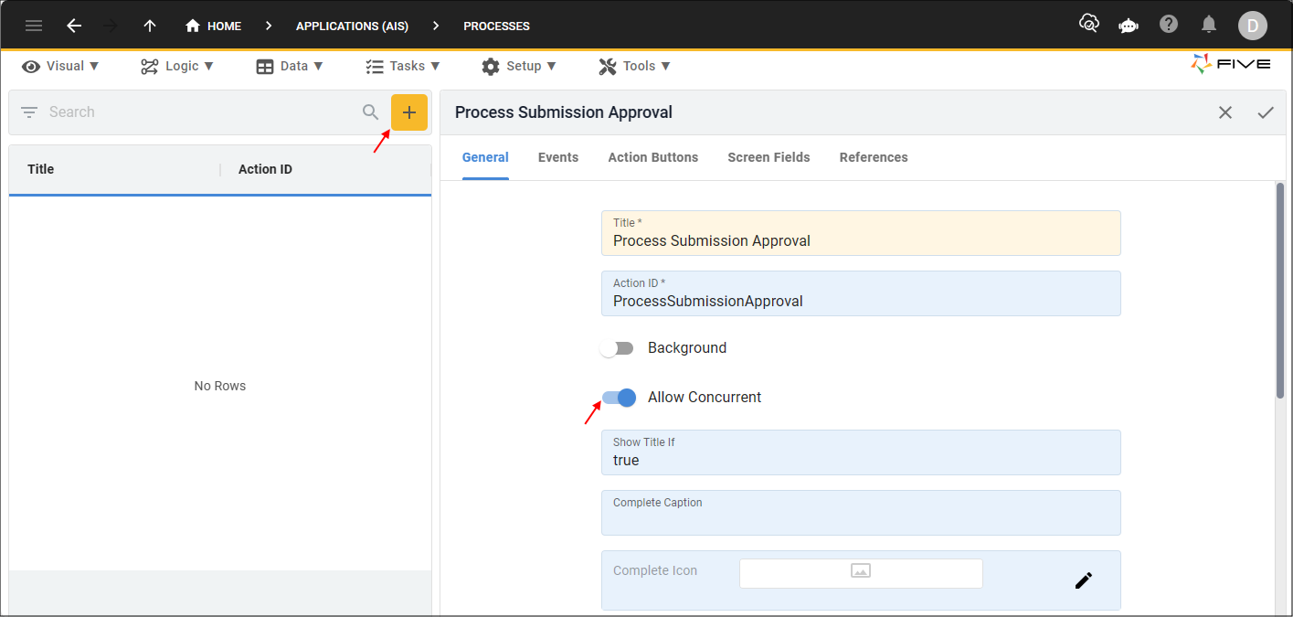The image size is (1293, 617).
Task: Open the Visual dropdown menu
Action: pos(60,65)
